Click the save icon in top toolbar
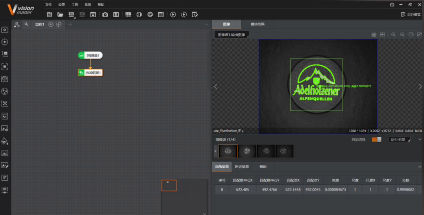424x215 pixels. pyautogui.click(x=49, y=15)
